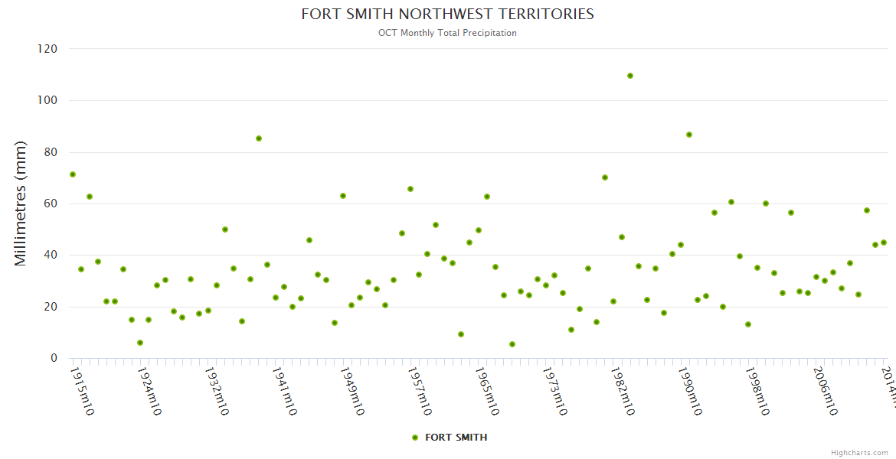Click the 1965m10 x-axis label
The image size is (896, 459).
[487, 392]
